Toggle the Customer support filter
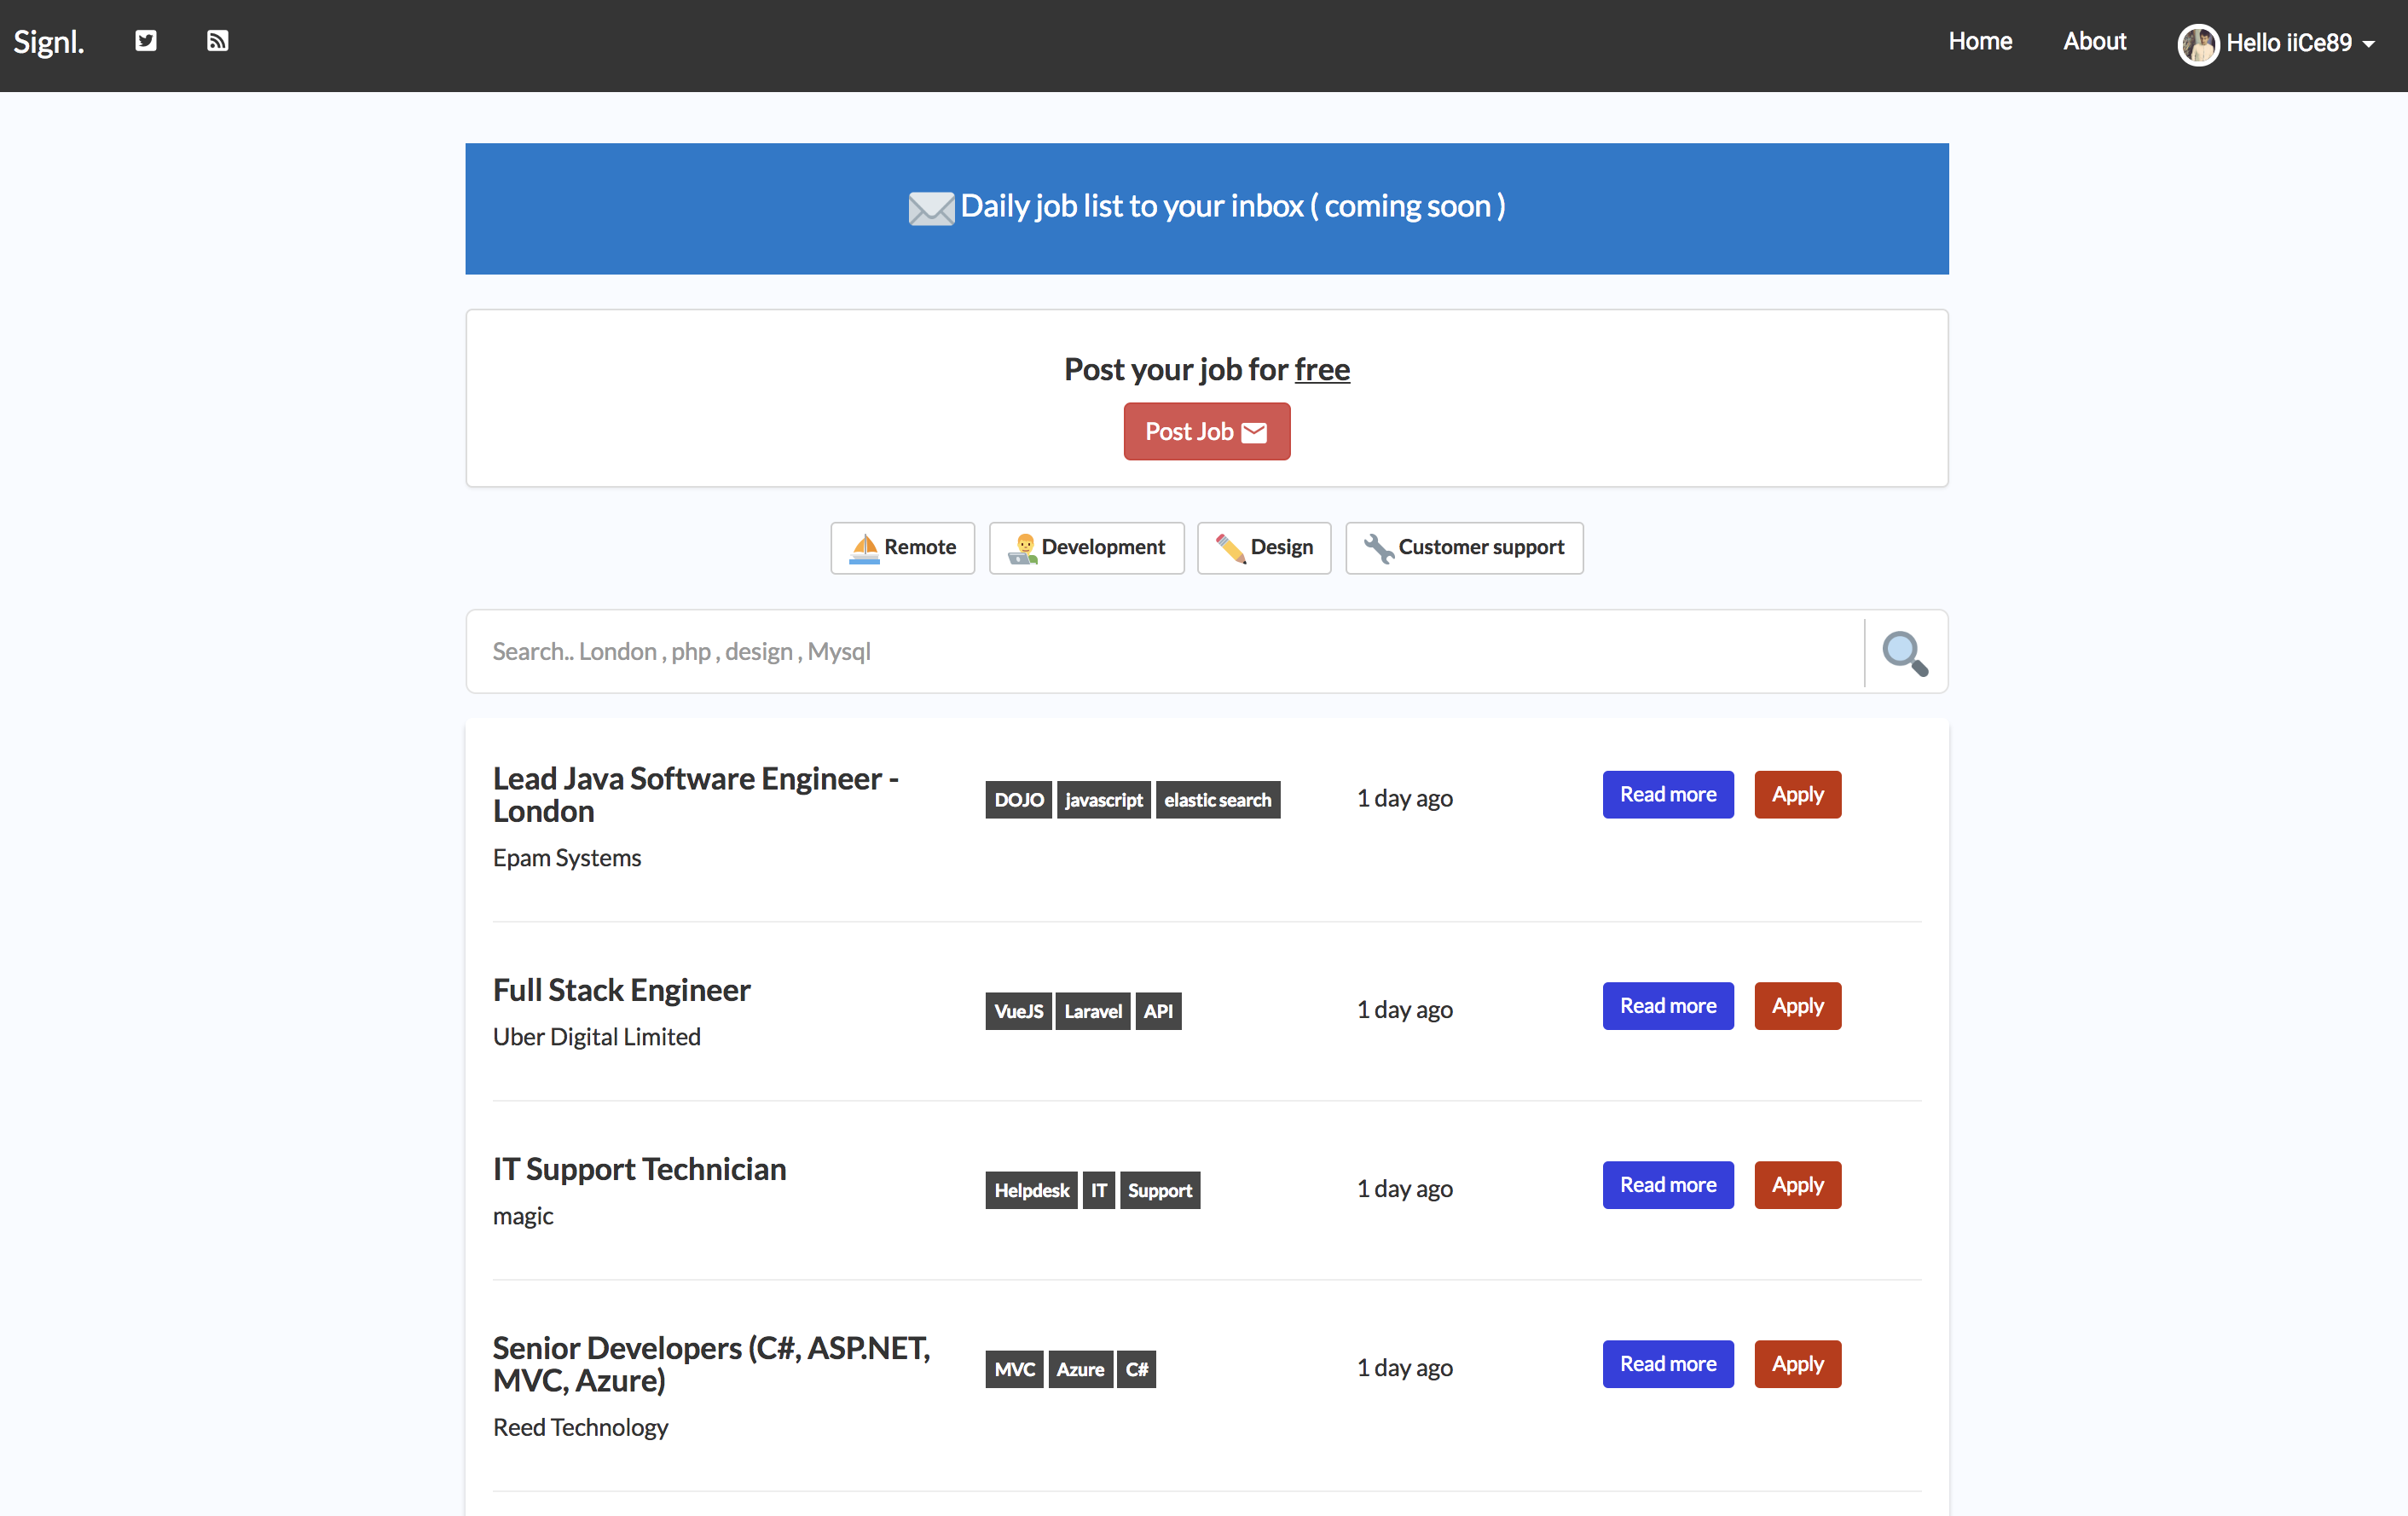 click(1463, 547)
